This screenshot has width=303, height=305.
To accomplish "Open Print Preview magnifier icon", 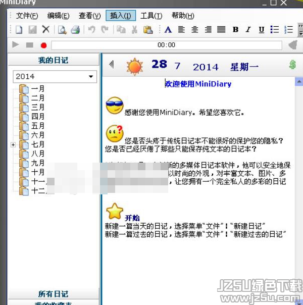I will [x=62, y=30].
